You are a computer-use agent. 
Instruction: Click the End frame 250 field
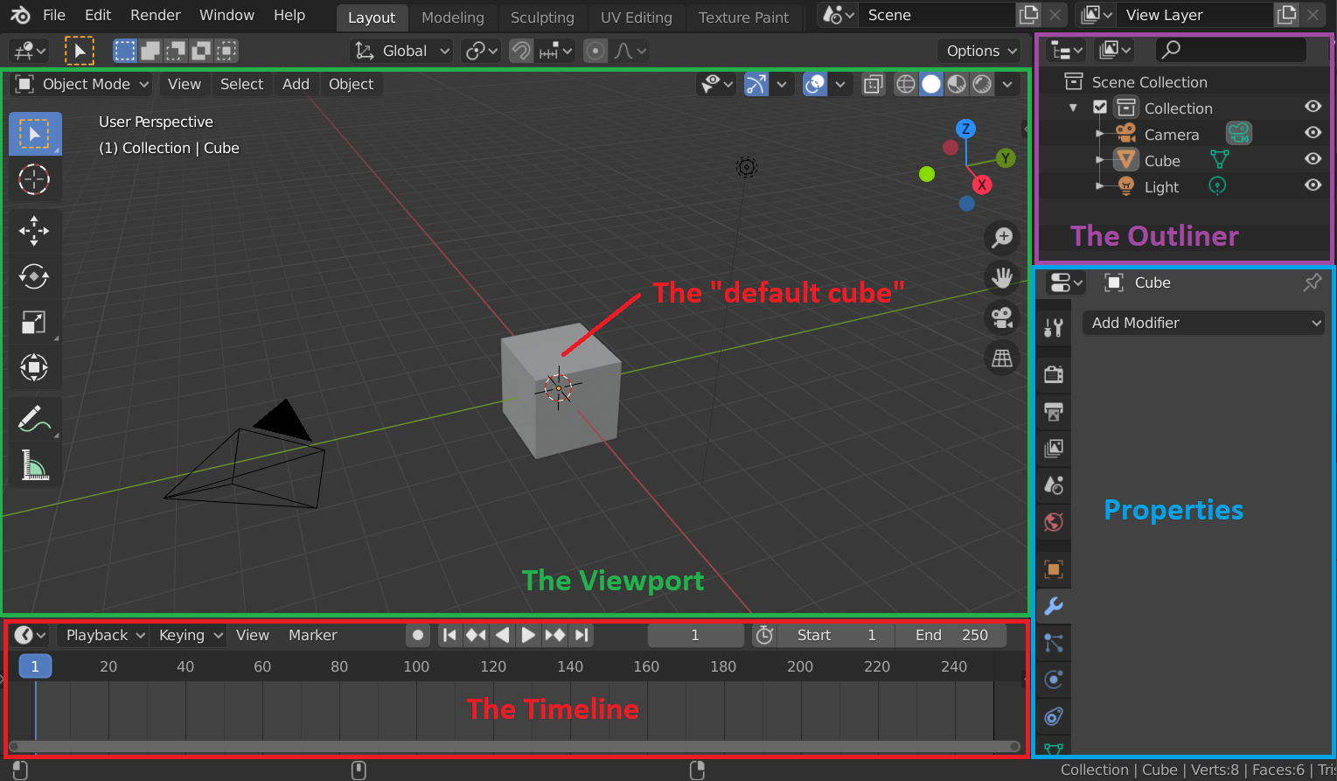pos(951,635)
